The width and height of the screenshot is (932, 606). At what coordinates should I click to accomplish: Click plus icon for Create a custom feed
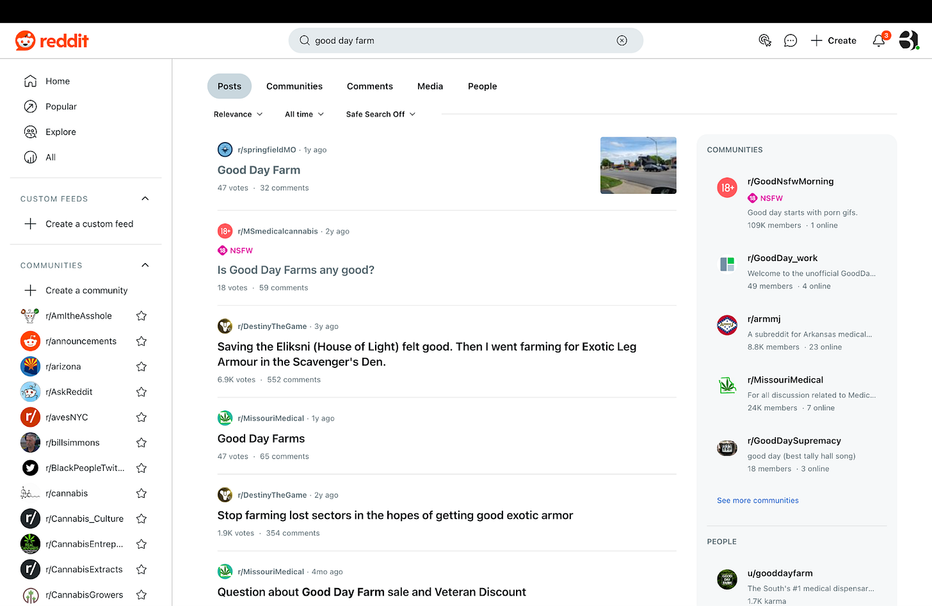click(30, 224)
